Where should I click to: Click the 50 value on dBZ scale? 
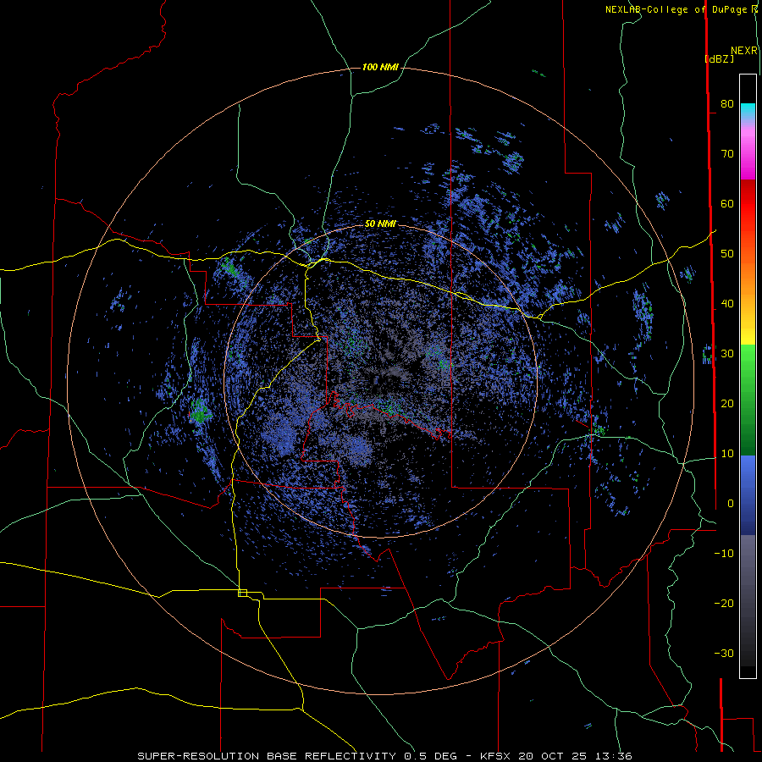[727, 254]
